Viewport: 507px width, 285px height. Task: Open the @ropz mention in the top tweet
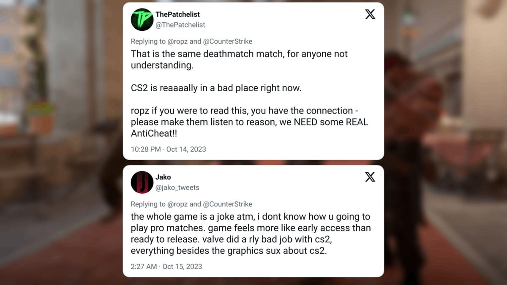click(x=178, y=41)
